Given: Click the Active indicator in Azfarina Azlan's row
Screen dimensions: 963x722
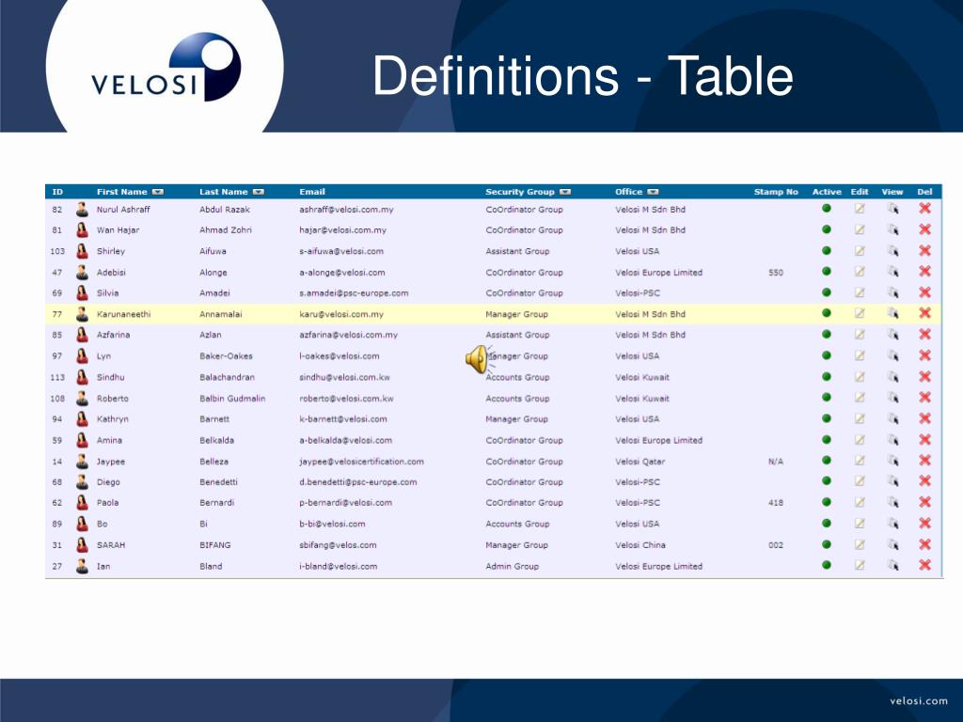Looking at the screenshot, I should [827, 335].
